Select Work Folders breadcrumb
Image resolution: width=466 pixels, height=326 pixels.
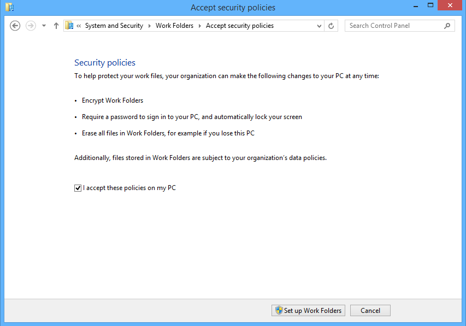(x=174, y=26)
